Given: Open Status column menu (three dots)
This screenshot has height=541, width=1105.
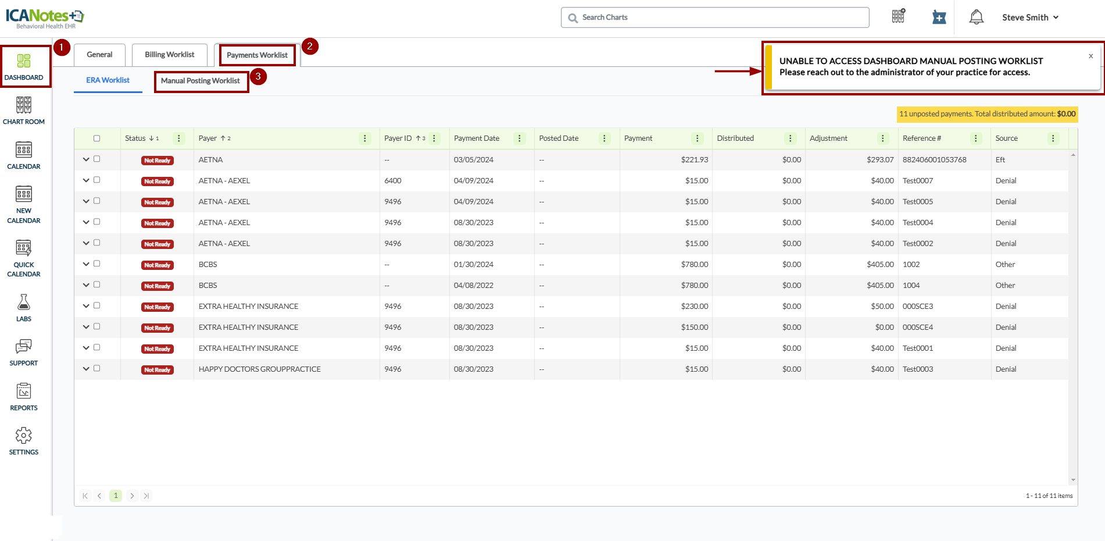Looking at the screenshot, I should pos(179,138).
